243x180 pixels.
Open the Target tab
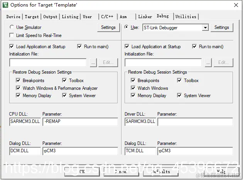32,17
